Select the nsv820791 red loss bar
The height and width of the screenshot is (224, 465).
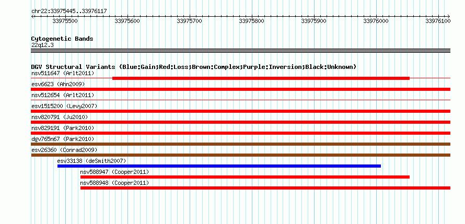click(240, 122)
